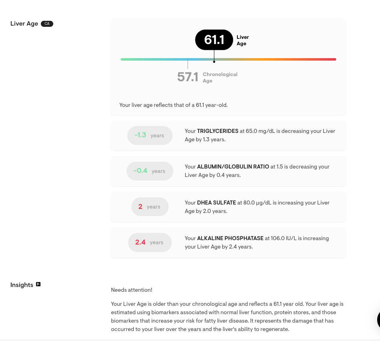Open the DHEA SULFATE card text

(x=257, y=207)
